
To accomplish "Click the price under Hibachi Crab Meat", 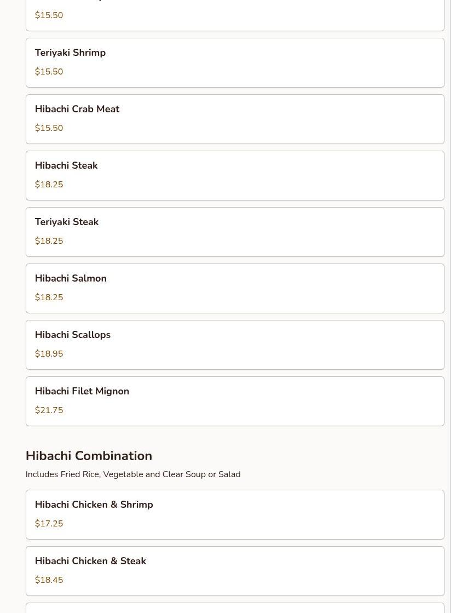I will [49, 128].
